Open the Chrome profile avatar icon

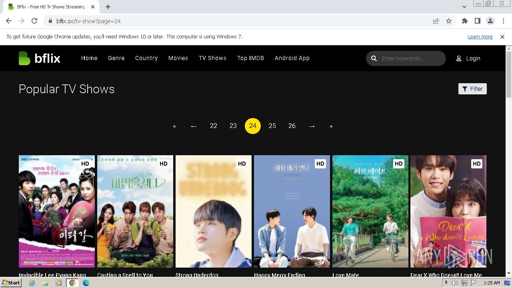(x=490, y=21)
